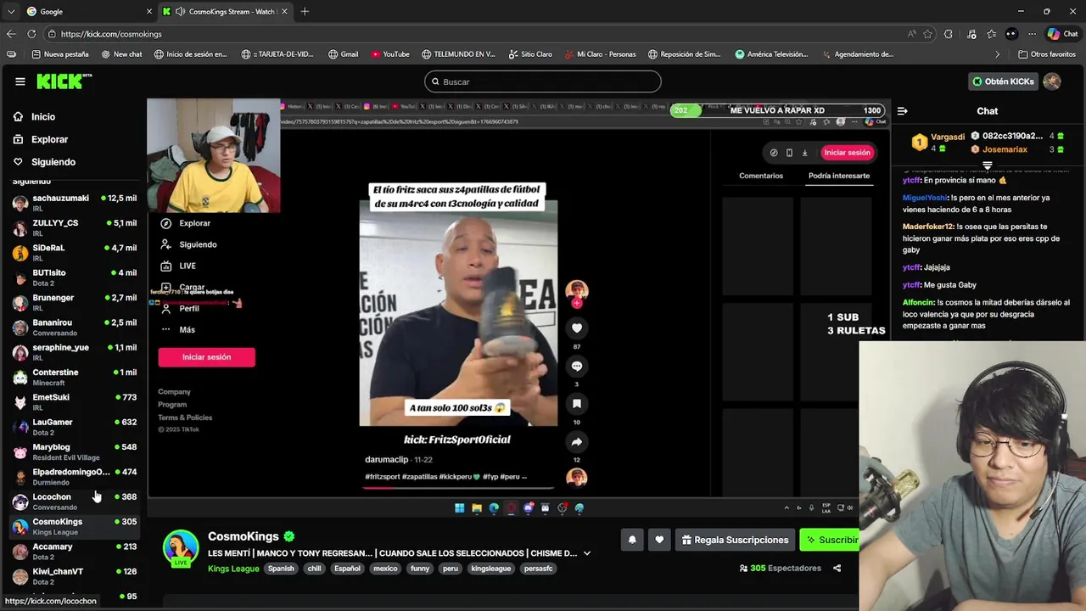Screen dimensions: 1086x611
Task: Click the TikTok comment bubble icon
Action: coord(577,366)
